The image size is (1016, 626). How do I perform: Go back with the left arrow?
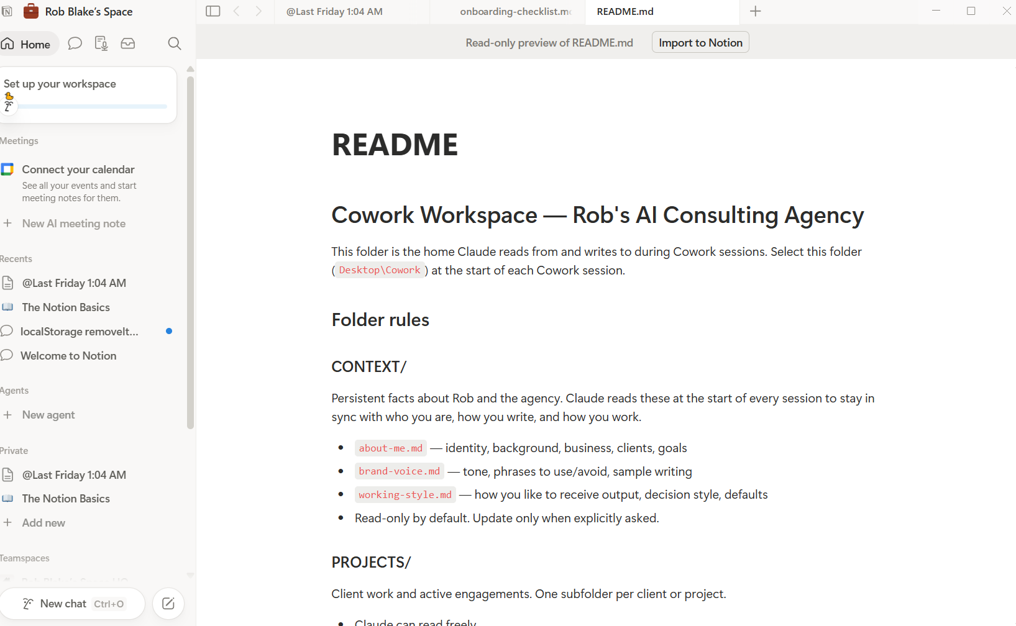click(237, 11)
